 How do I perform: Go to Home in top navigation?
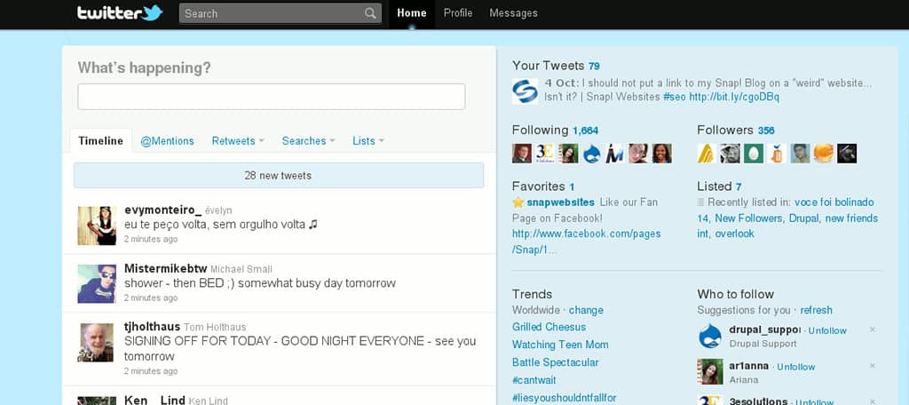click(x=412, y=13)
